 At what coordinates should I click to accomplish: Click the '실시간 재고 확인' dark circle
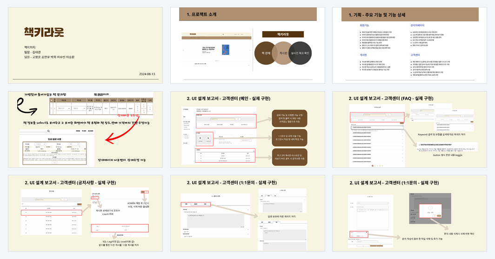pyautogui.click(x=300, y=53)
